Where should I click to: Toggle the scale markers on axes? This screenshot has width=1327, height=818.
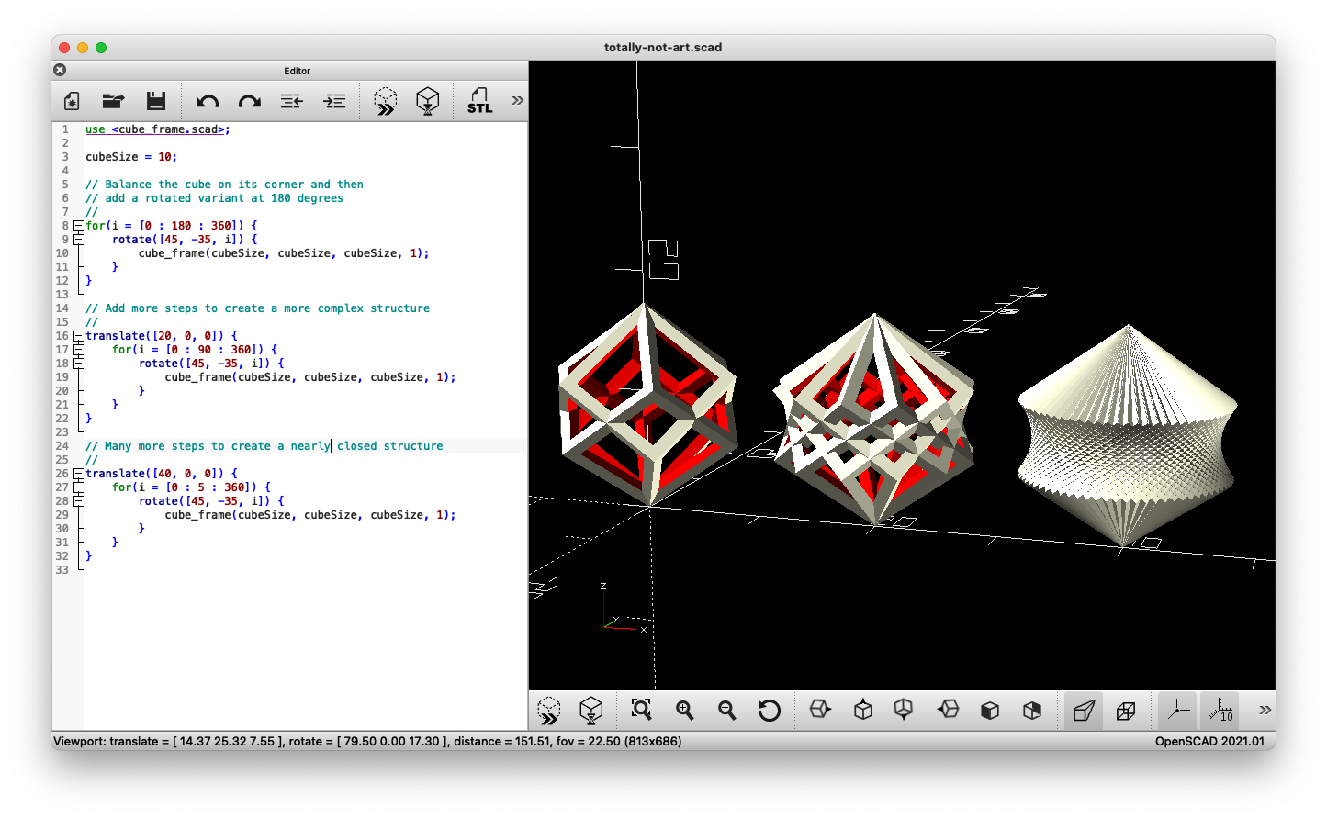(1220, 710)
